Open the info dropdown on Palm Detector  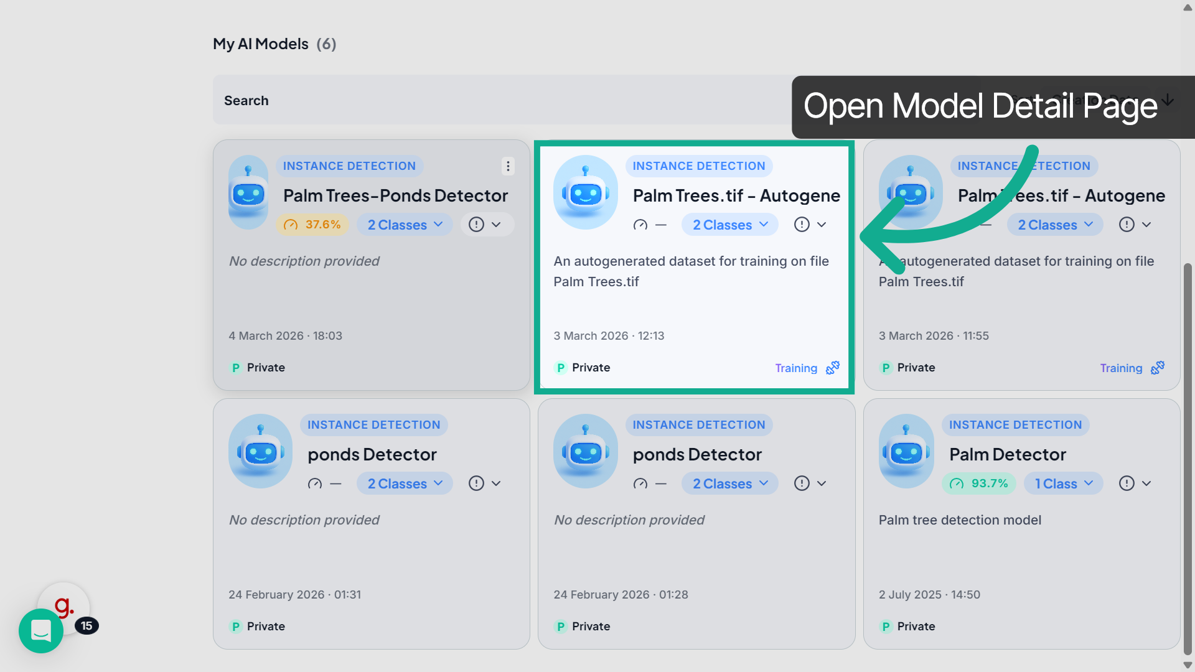[1135, 483]
